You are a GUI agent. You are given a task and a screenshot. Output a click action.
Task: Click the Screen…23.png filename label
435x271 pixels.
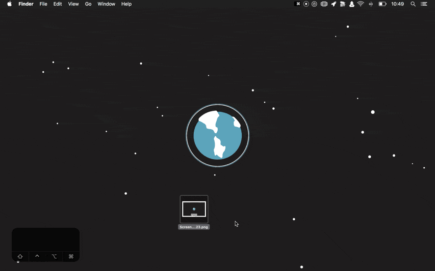coord(194,227)
